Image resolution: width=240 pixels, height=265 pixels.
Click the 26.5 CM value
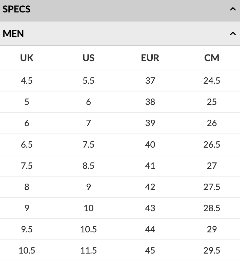pos(212,145)
